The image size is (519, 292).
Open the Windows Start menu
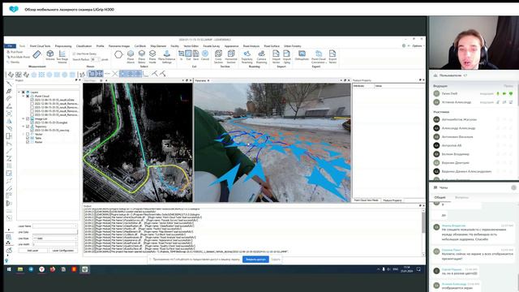pyautogui.click(x=9, y=269)
